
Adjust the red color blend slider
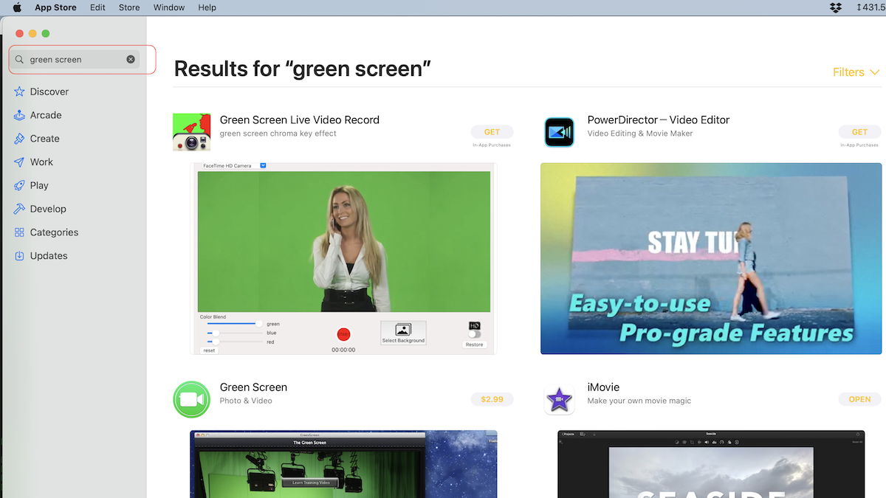pos(235,342)
